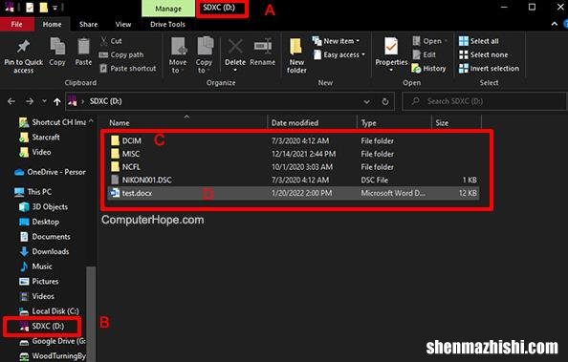
Task: Click Edit in the Open group
Action: (x=425, y=54)
